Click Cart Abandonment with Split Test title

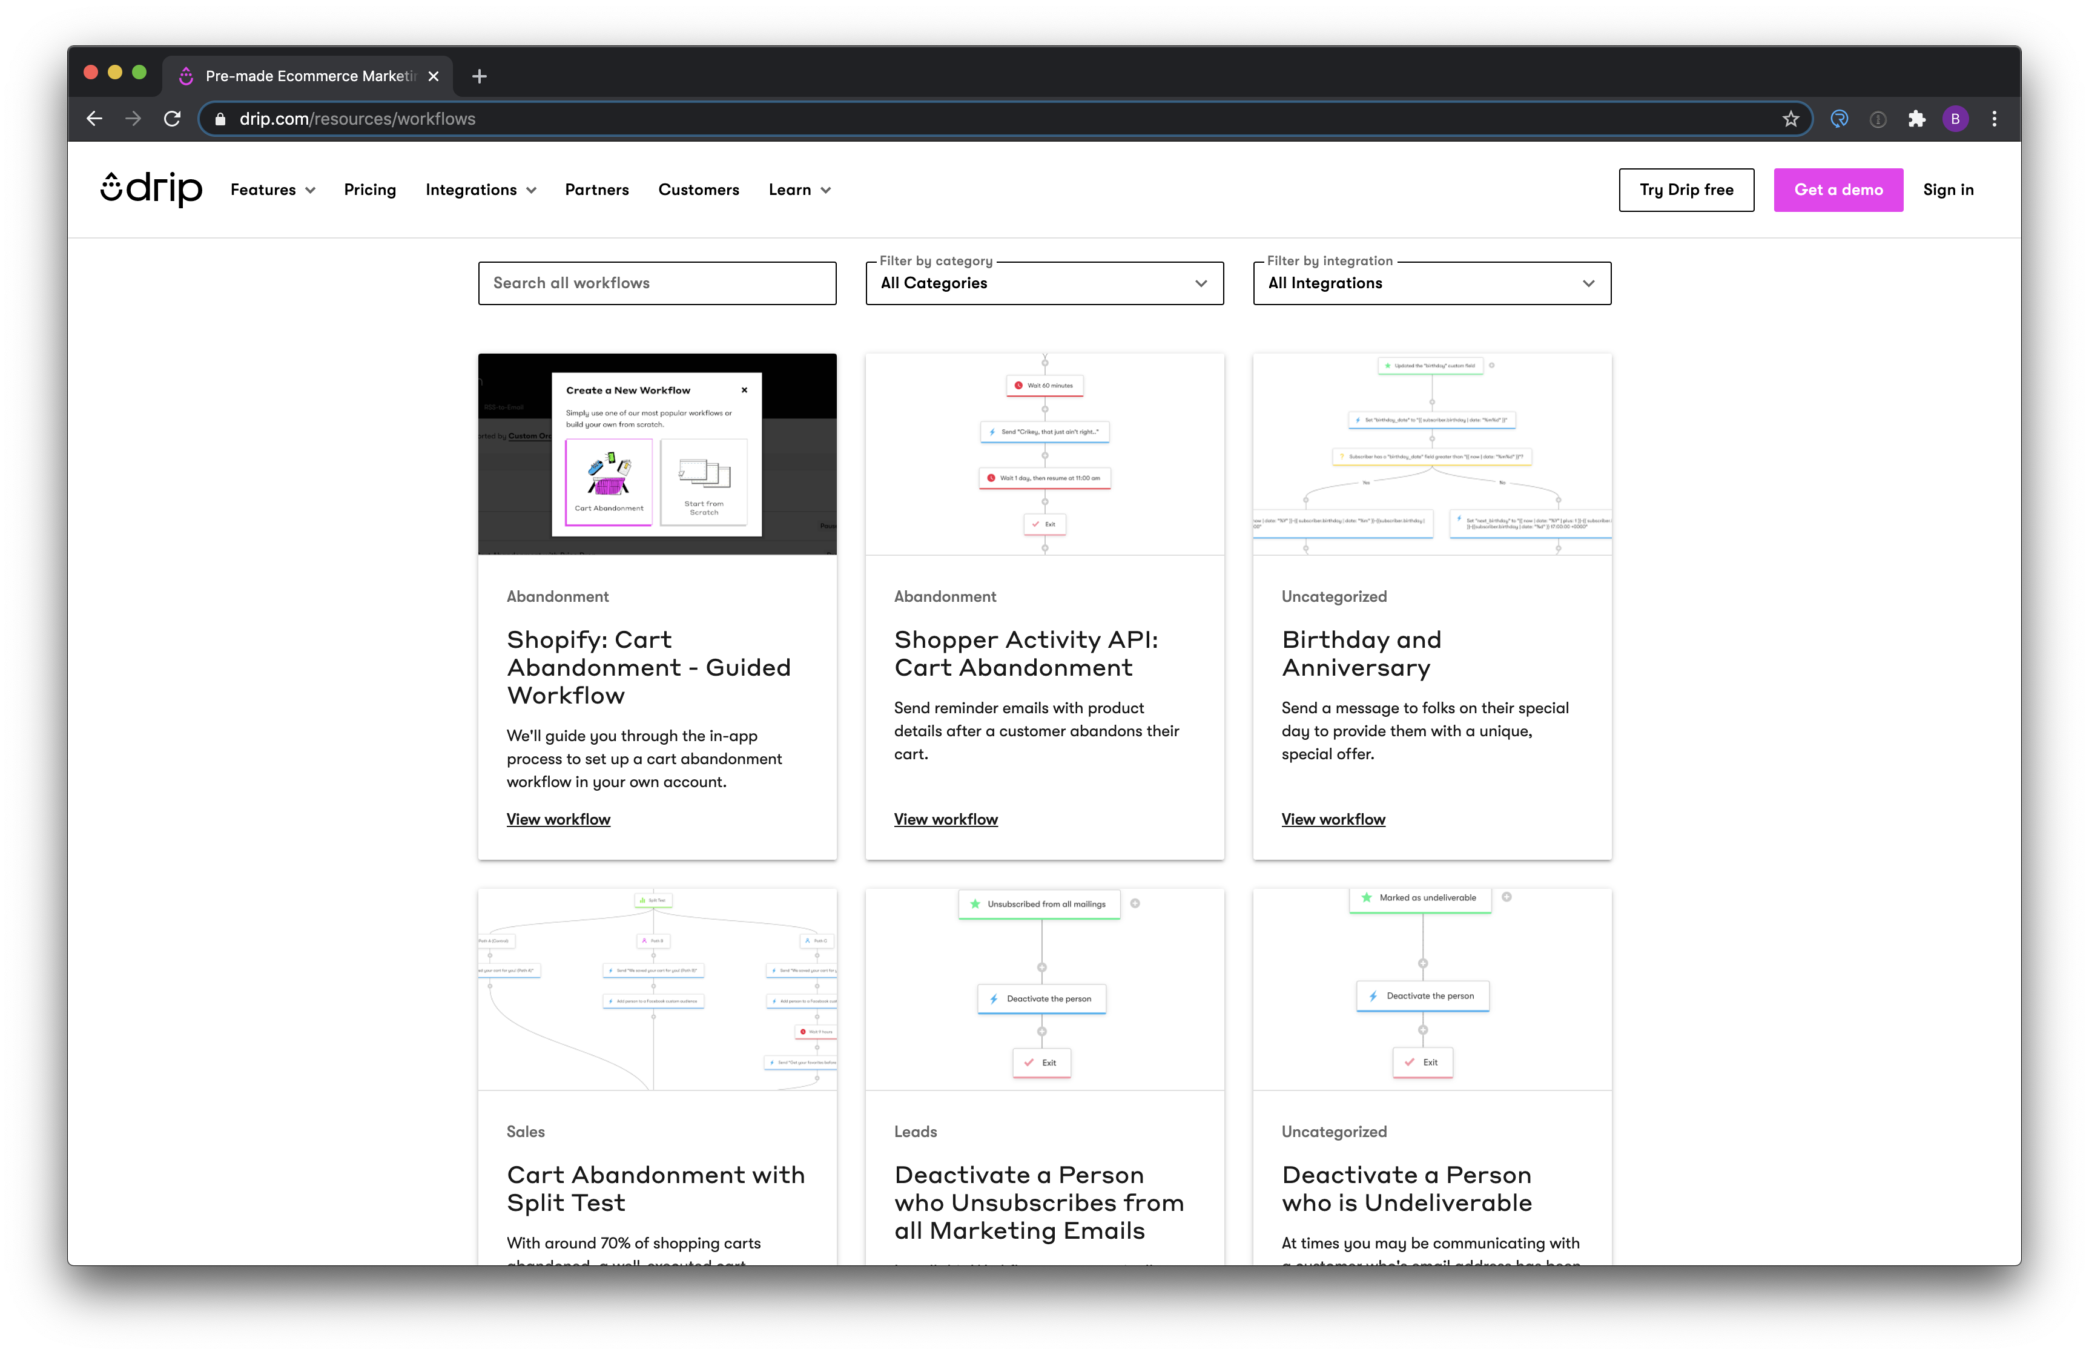point(656,1189)
